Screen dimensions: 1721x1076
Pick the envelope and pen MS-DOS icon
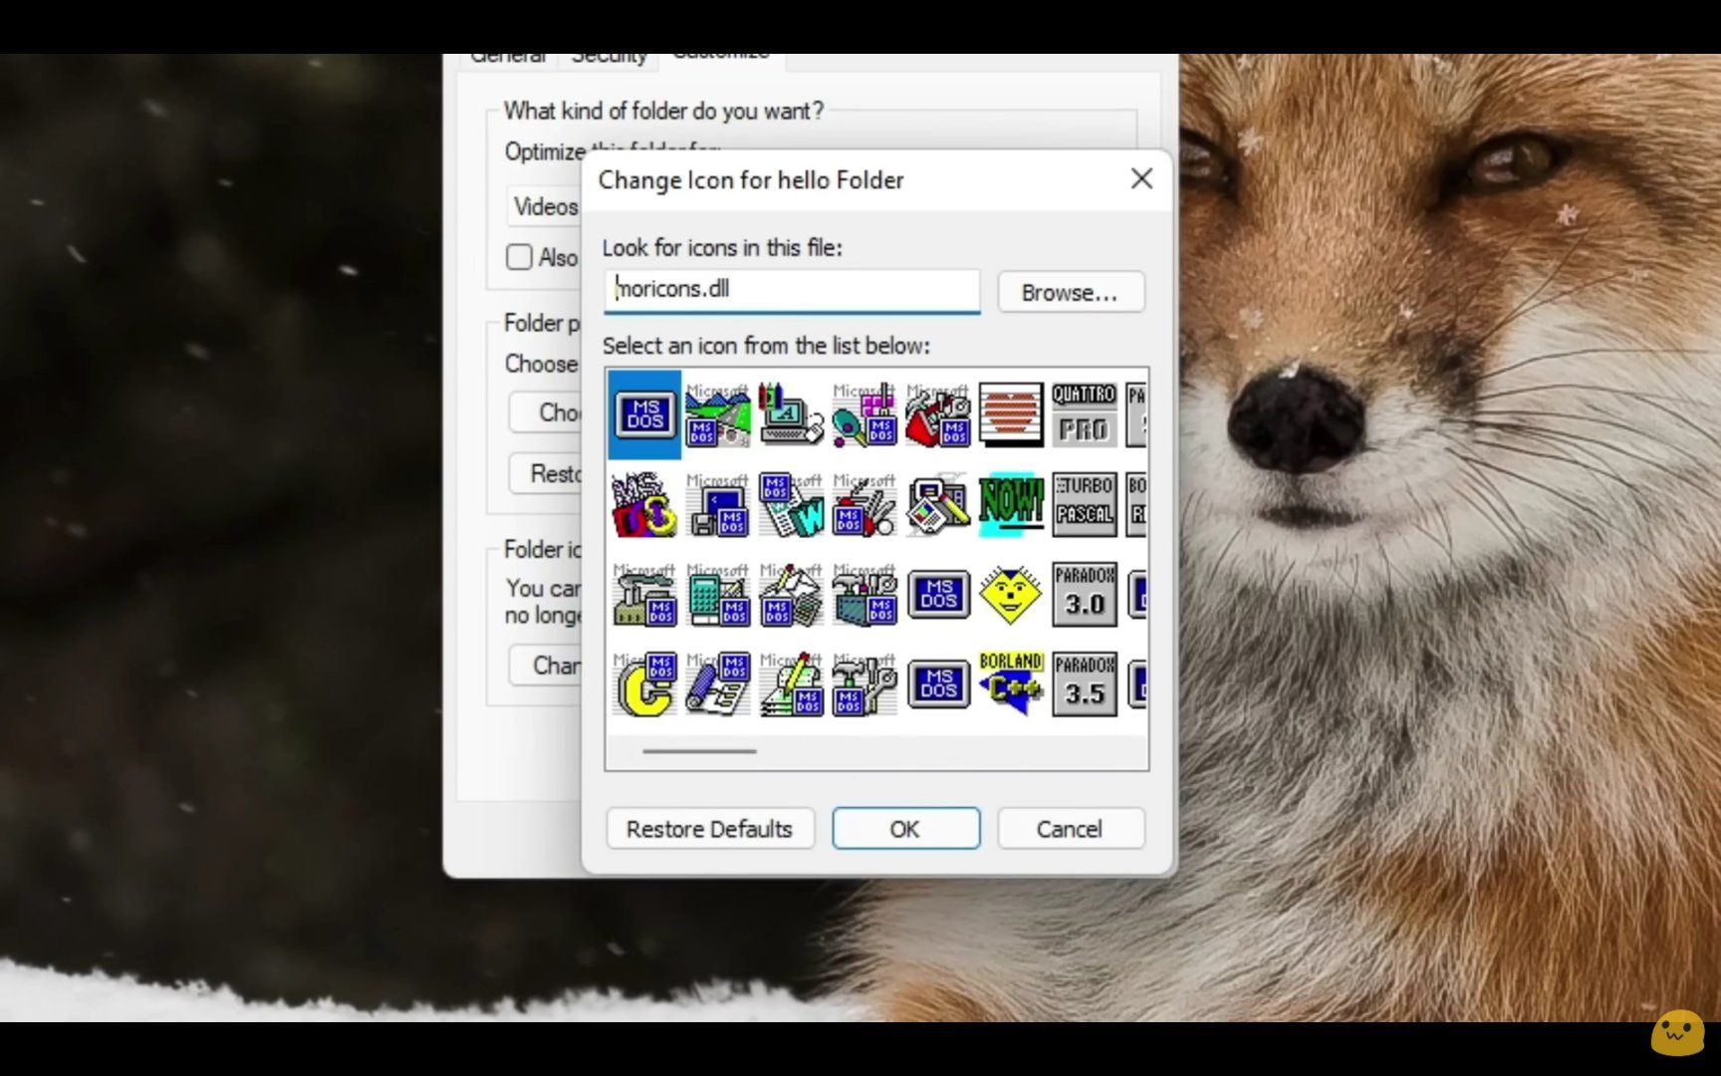(791, 595)
